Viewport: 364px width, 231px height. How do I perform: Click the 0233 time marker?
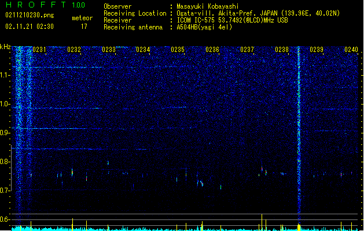point(109,50)
